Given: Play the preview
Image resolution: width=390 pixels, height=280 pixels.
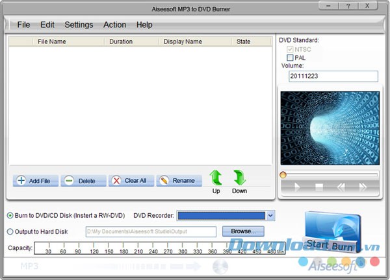Looking at the screenshot, I should pos(297,187).
